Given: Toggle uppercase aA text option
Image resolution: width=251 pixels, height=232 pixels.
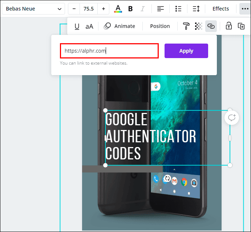Looking at the screenshot, I should pyautogui.click(x=89, y=26).
